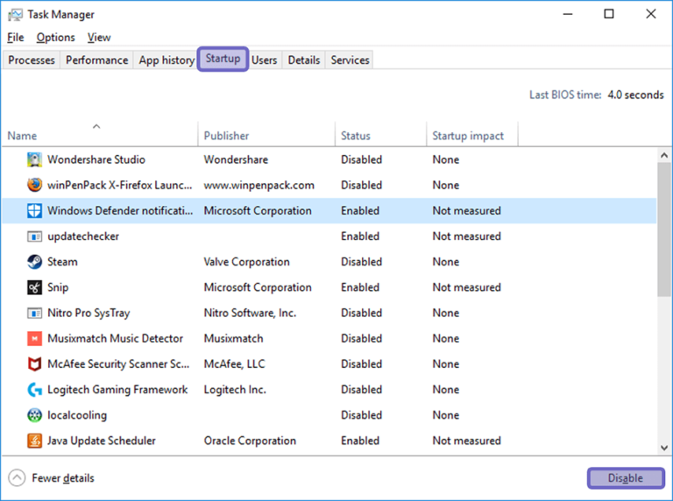This screenshot has height=501, width=673.
Task: Click the Last BIOS time value
Action: coord(635,95)
